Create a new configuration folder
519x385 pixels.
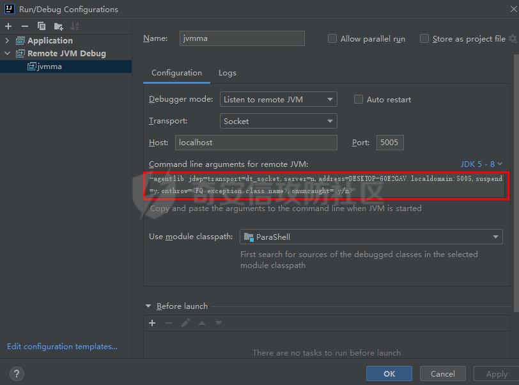coord(59,26)
